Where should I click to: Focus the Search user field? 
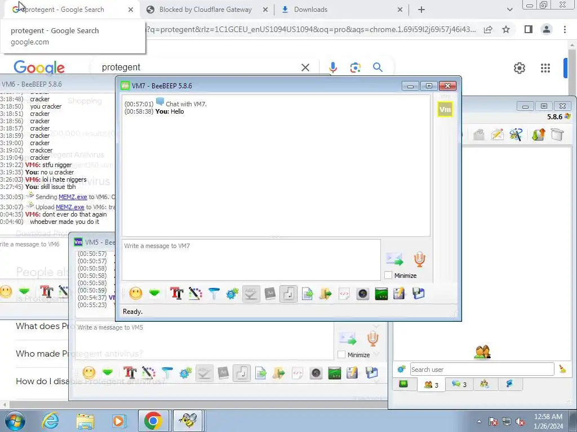click(x=482, y=369)
